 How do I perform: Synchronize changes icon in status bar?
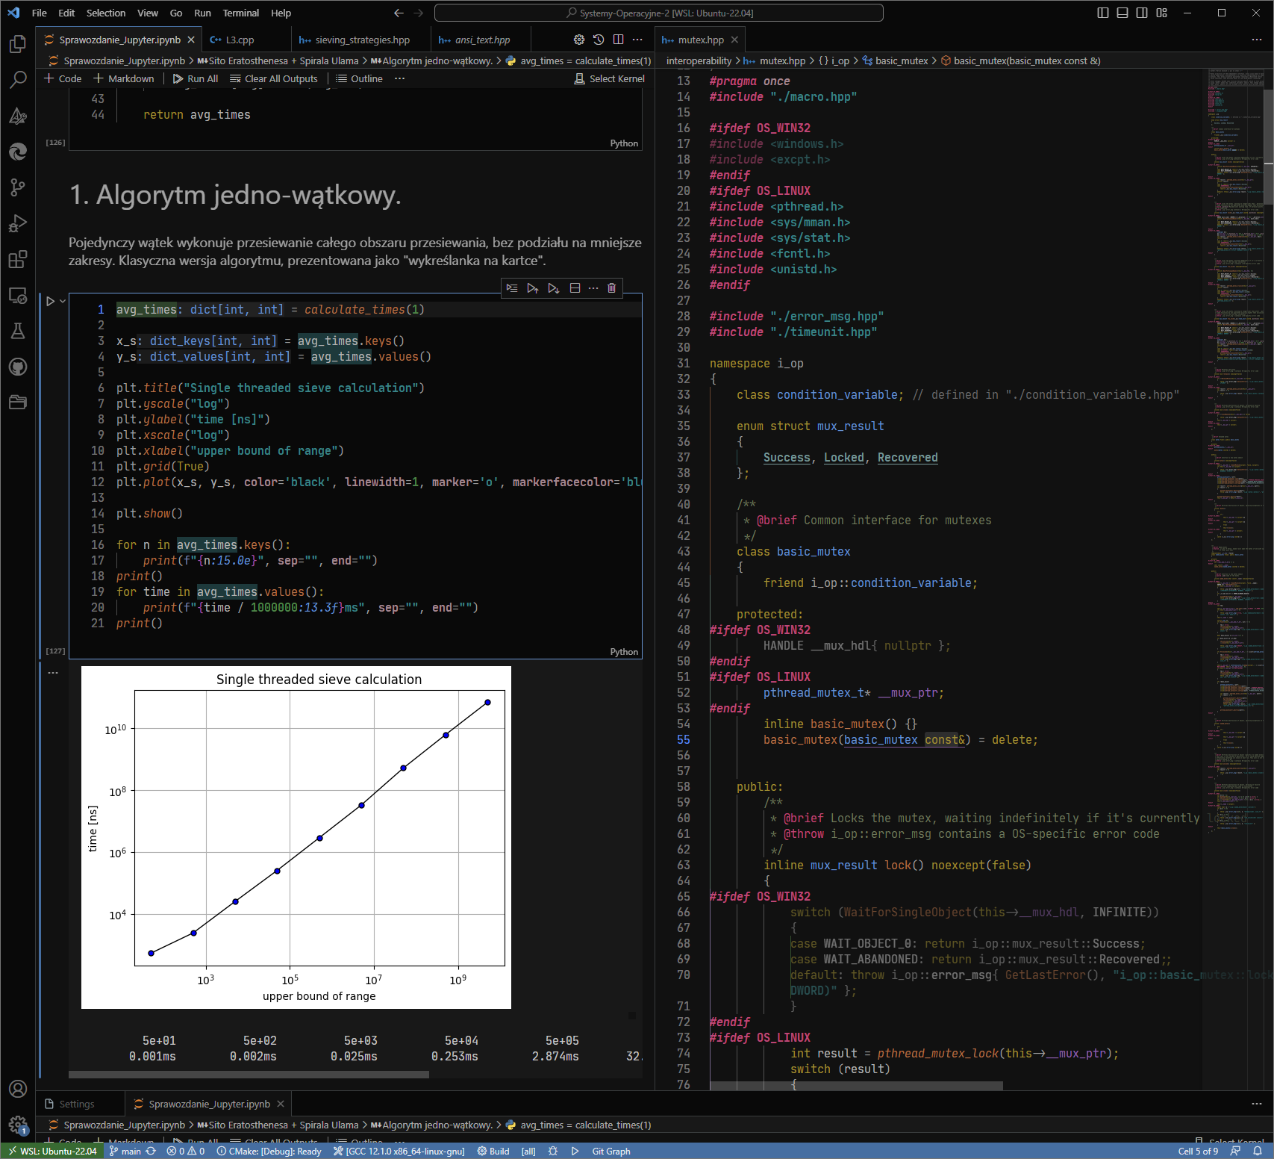click(x=151, y=1151)
